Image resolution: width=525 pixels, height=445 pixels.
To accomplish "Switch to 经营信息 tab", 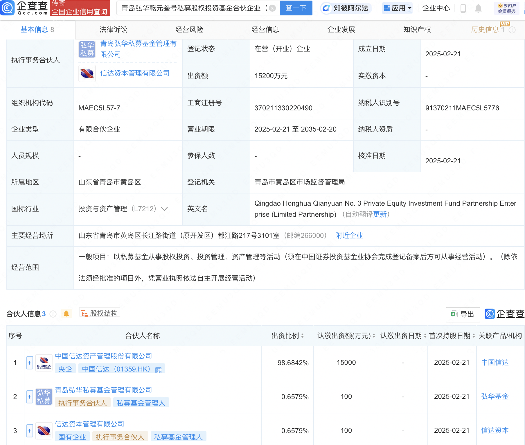I will (265, 30).
